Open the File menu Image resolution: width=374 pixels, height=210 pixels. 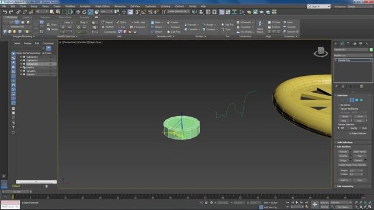[x=4, y=6]
